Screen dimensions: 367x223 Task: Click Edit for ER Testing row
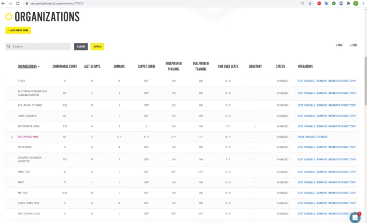[x=301, y=147]
